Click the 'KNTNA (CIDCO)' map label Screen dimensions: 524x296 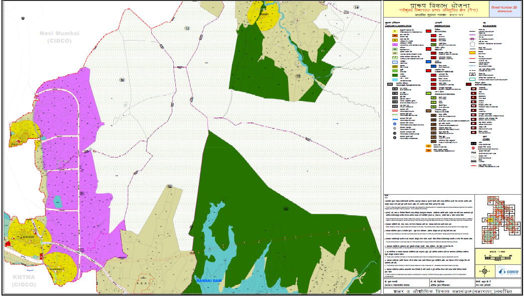[24, 280]
